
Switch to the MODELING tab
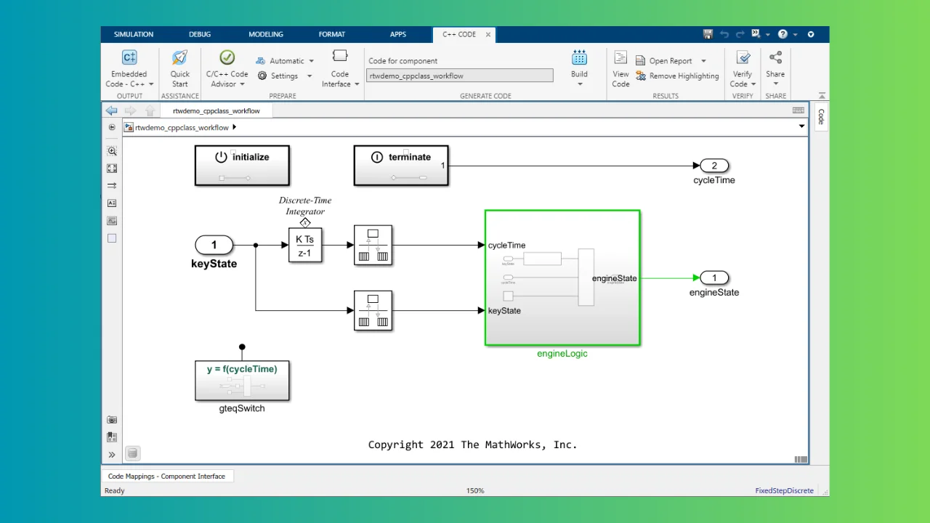point(266,34)
